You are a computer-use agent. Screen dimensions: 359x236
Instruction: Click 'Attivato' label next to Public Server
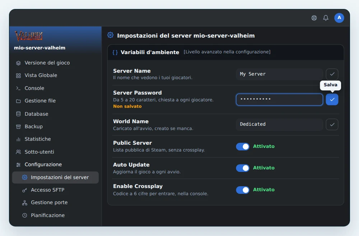(264, 146)
